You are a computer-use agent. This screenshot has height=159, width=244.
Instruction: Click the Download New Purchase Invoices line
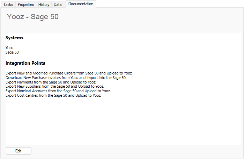(x=66, y=78)
